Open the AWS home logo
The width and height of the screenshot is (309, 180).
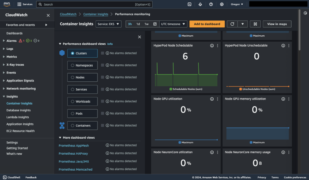point(7,4)
